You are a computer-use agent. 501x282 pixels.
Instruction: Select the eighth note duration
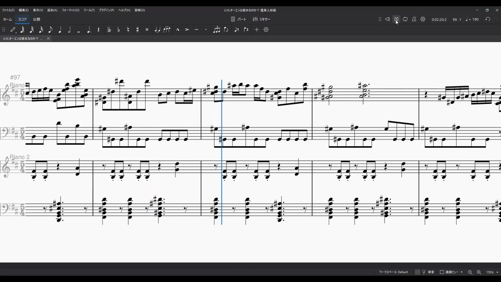[x=50, y=30]
